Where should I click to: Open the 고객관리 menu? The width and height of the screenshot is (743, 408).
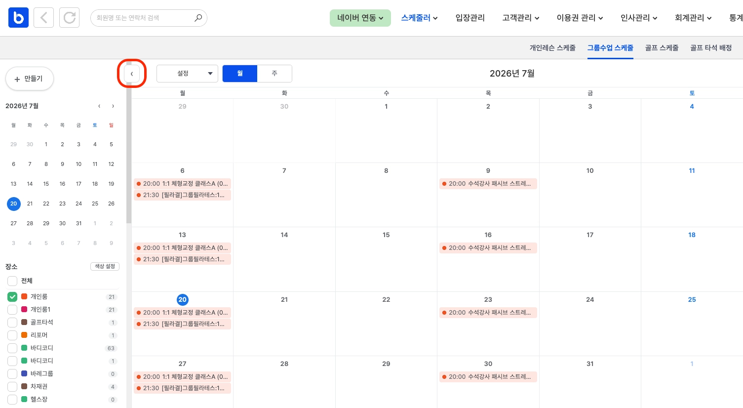(x=520, y=18)
